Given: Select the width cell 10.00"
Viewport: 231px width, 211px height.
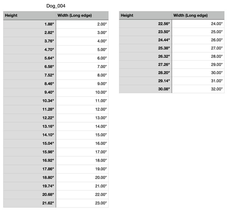Looking at the screenshot, I should tap(82, 92).
